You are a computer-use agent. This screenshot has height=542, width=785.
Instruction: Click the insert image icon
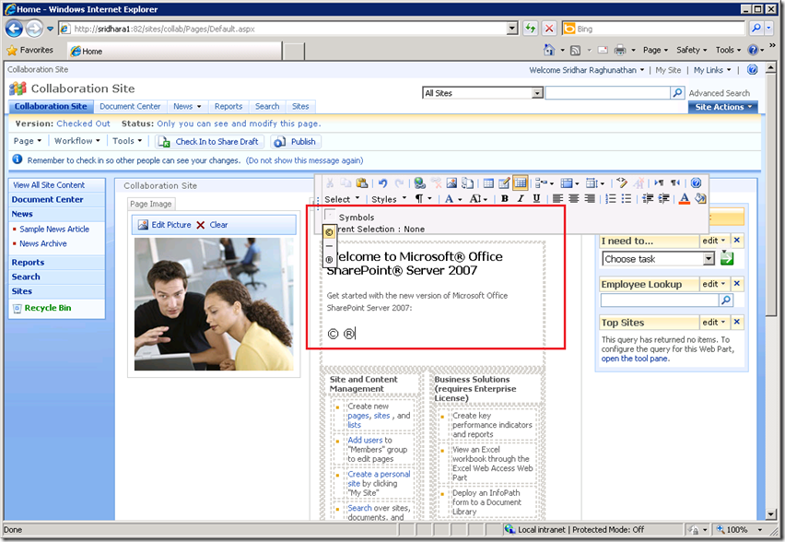tap(451, 183)
